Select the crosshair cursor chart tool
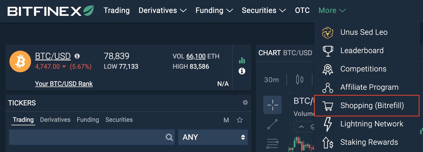 pos(272,105)
